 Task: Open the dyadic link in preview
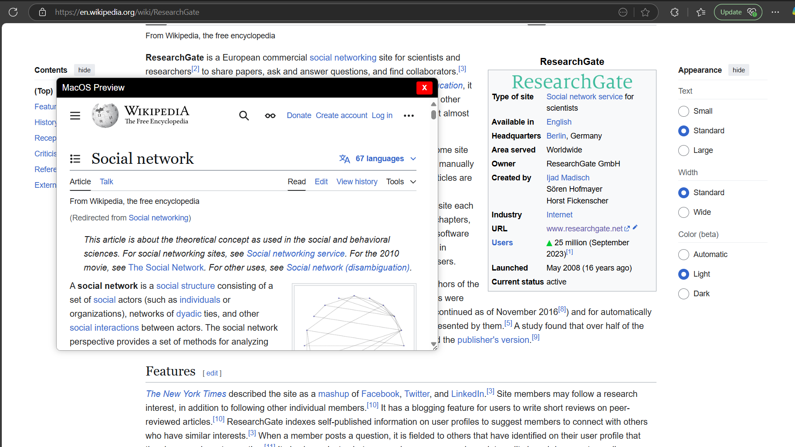189,314
